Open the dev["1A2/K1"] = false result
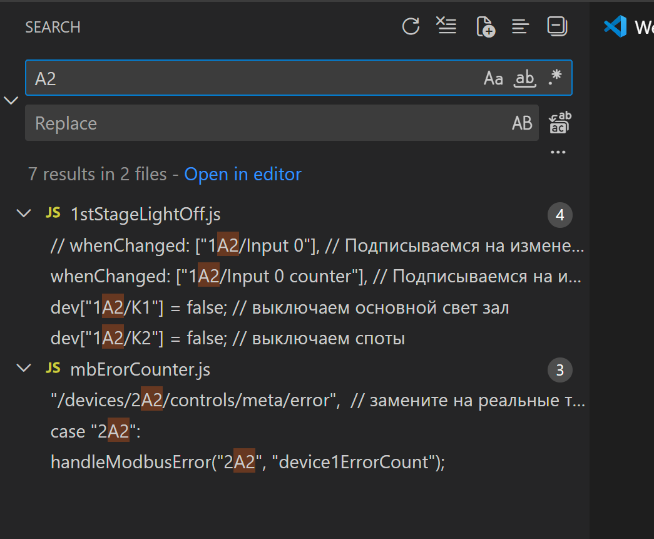 (280, 308)
